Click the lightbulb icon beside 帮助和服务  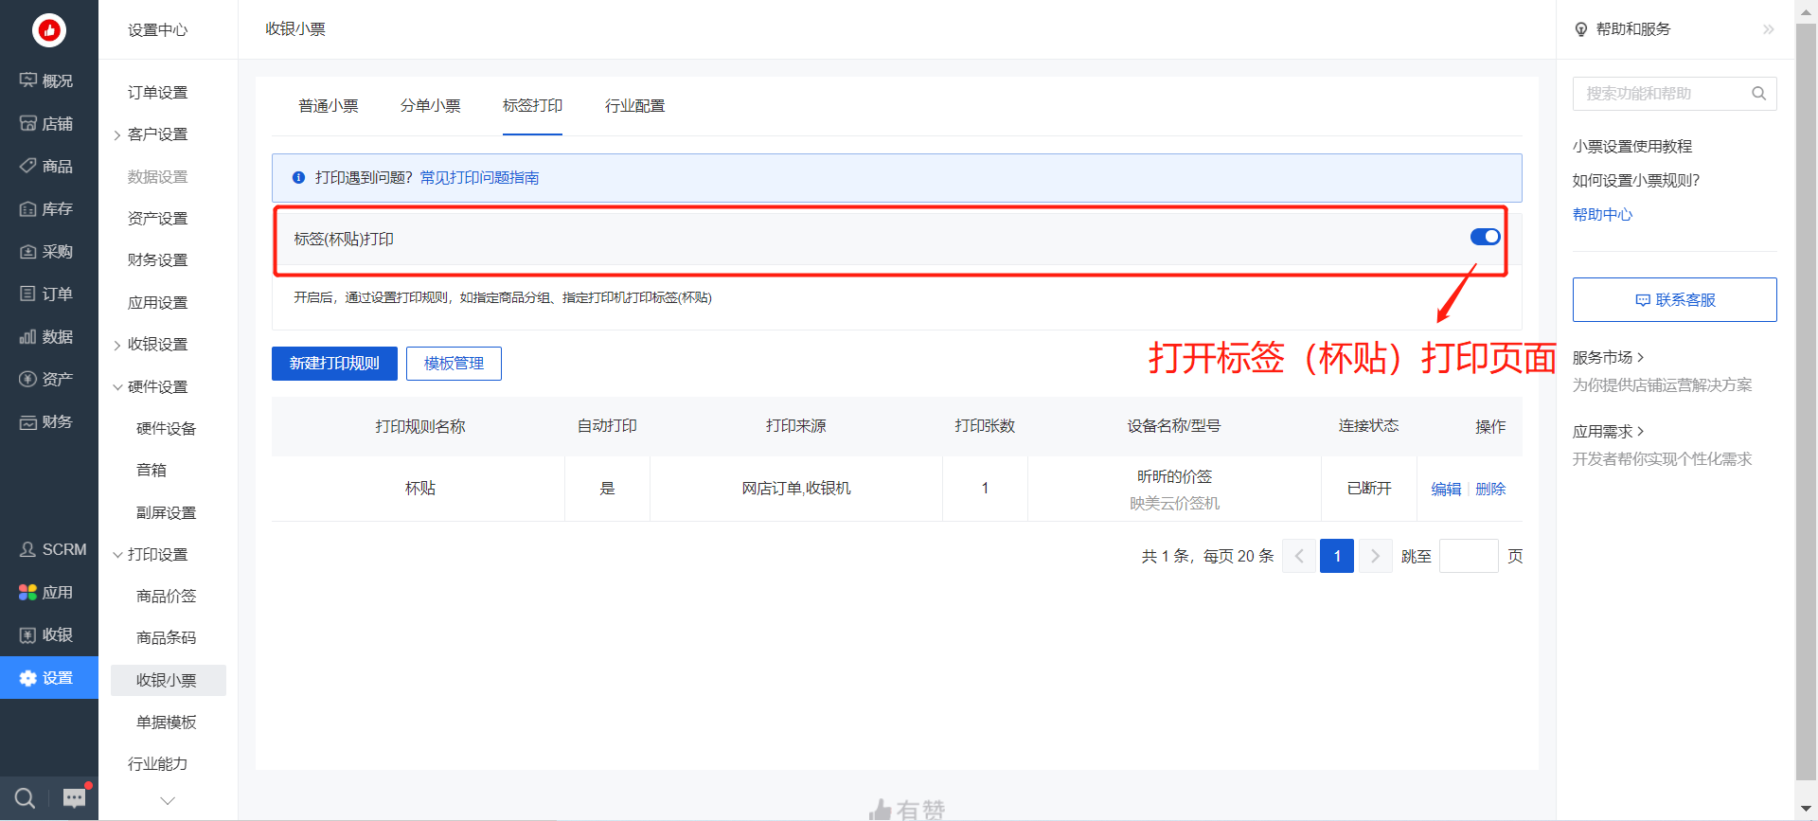click(1581, 29)
